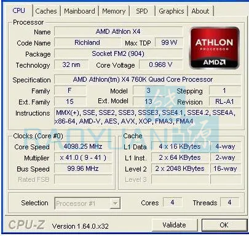
Task: Expand the Processor #1 selection dropdown
Action: (x=115, y=203)
